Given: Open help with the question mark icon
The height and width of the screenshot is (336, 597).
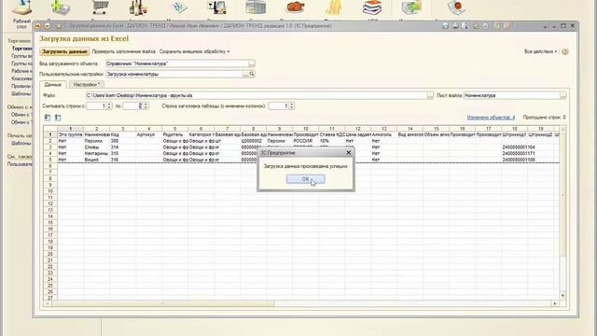Looking at the screenshot, I should coord(565,51).
